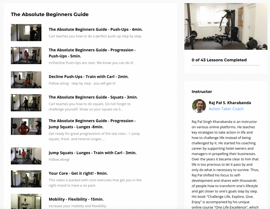Image resolution: width=270 pixels, height=209 pixels.
Task: Click the lessons completed progress bar
Action: tap(226, 65)
